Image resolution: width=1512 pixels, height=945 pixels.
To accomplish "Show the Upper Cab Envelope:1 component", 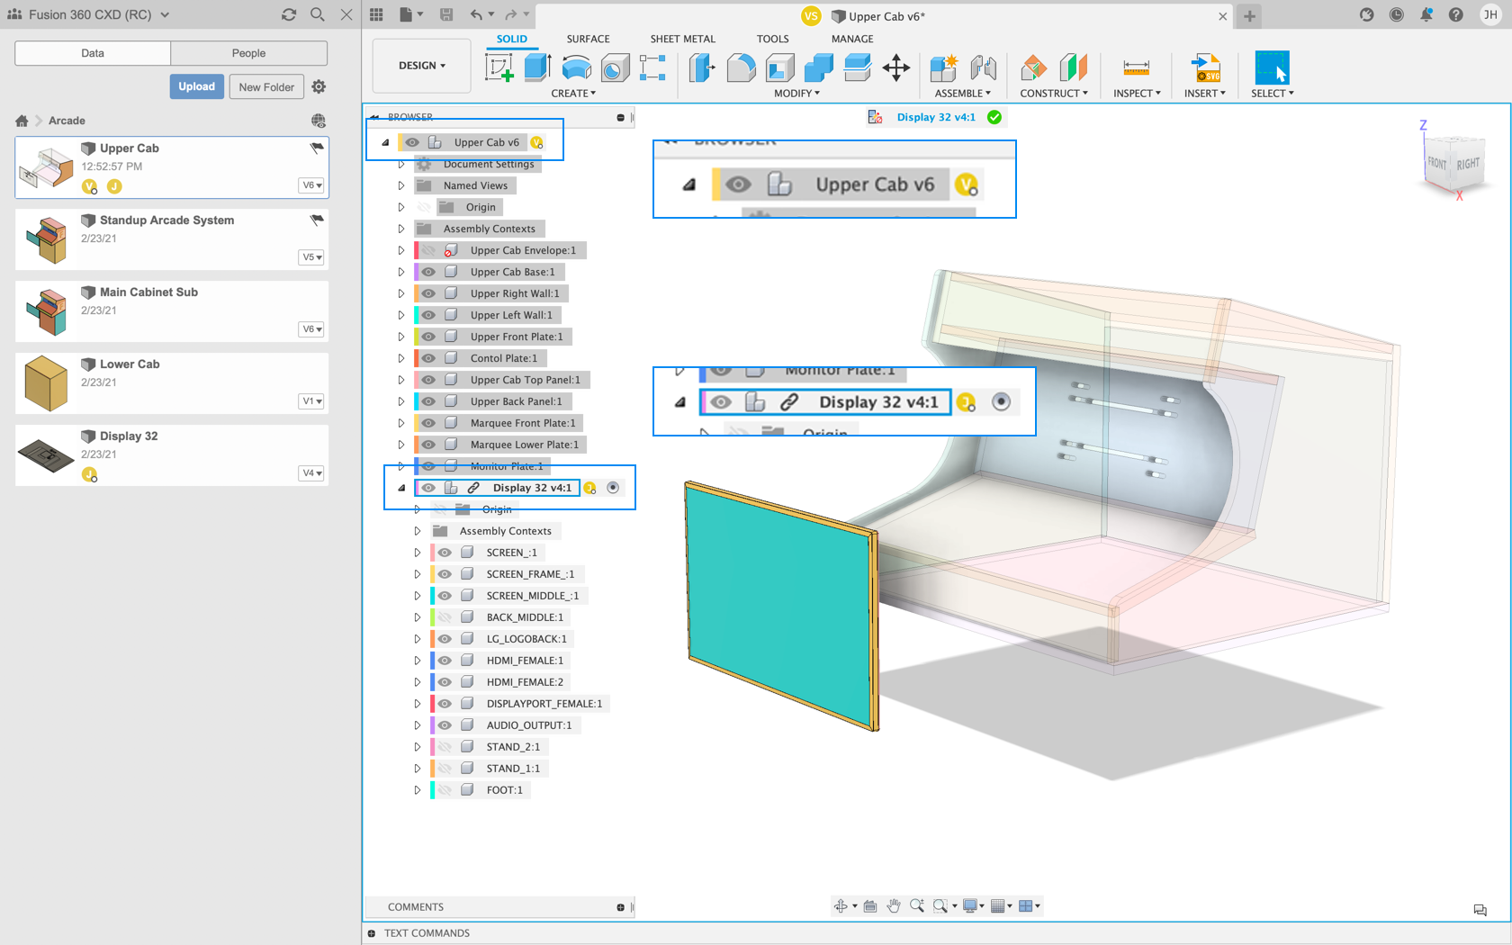I will [427, 249].
